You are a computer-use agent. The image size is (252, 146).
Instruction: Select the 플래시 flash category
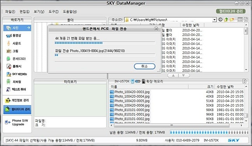[14, 66]
